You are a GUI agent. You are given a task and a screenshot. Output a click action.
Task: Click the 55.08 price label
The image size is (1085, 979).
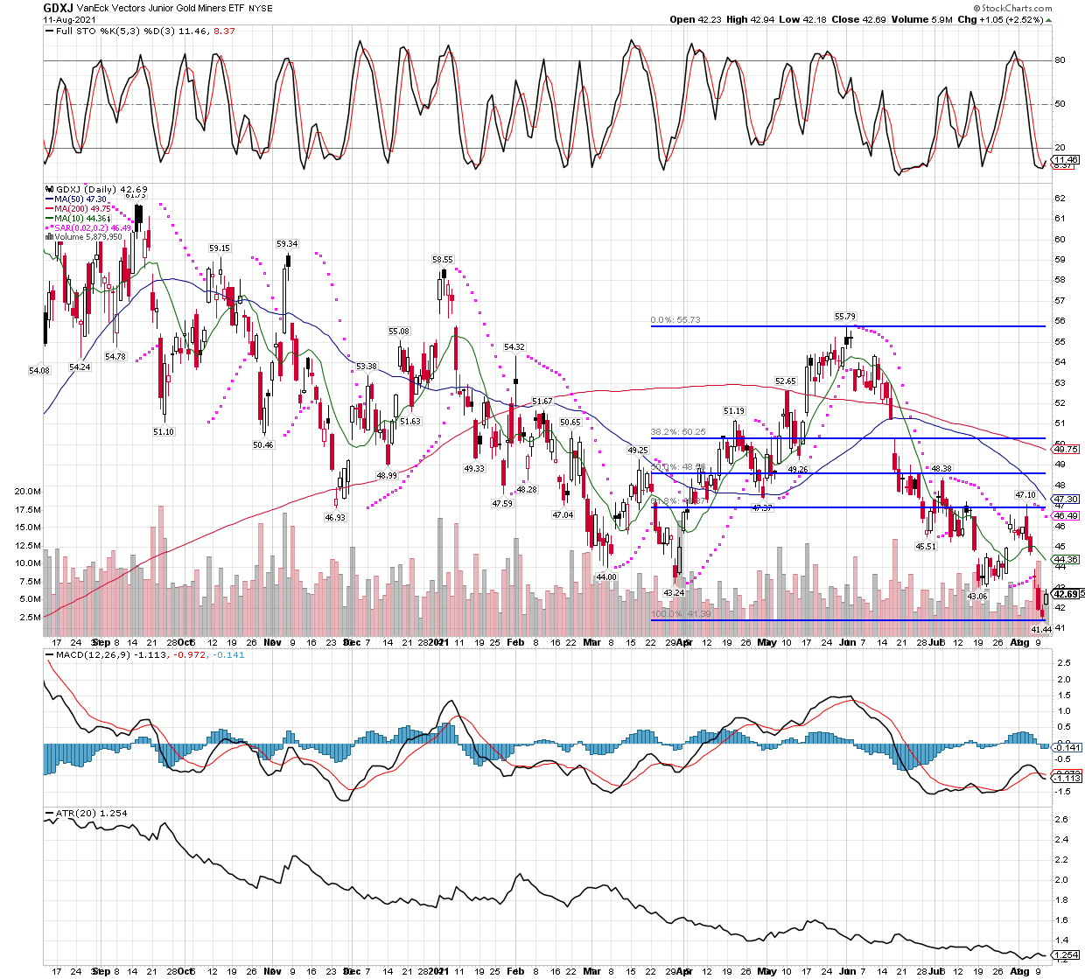pyautogui.click(x=399, y=332)
